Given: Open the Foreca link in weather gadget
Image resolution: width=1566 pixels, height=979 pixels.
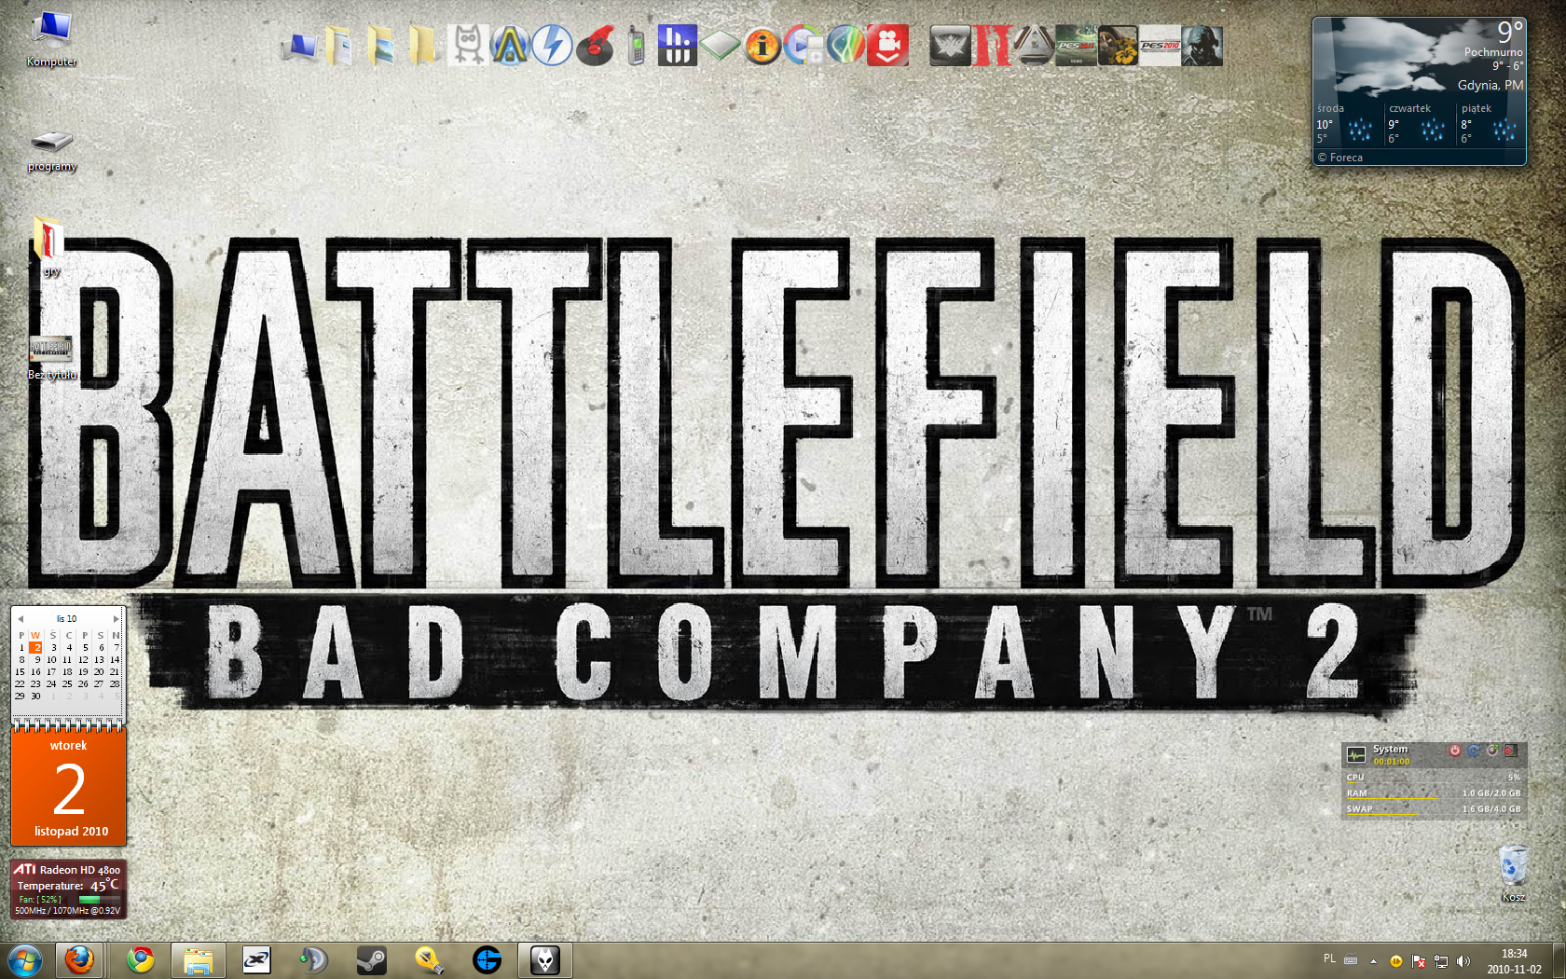Looking at the screenshot, I should 1340,158.
